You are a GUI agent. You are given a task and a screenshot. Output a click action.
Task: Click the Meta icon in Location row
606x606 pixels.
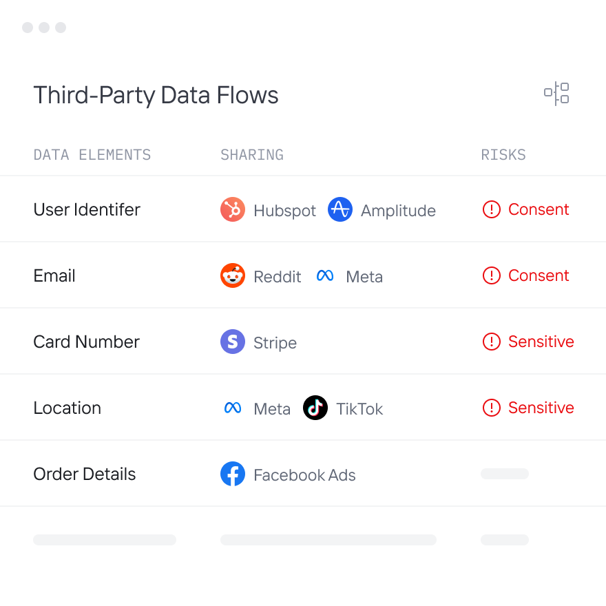[x=233, y=408]
